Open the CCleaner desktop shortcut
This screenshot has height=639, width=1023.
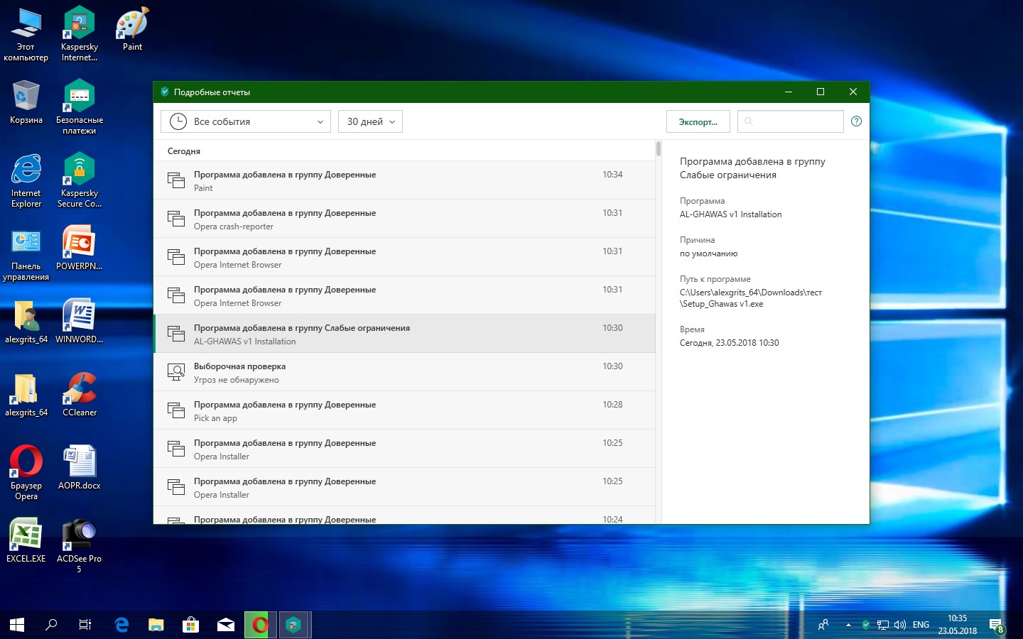(79, 394)
